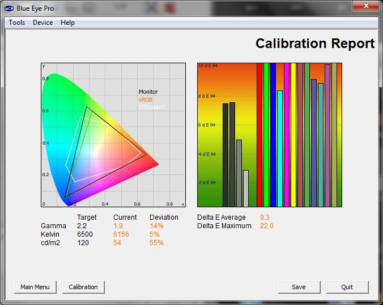The height and width of the screenshot is (305, 383).
Task: Click the red Delta E bar
Action: pos(259,134)
